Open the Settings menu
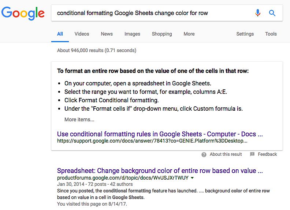 (245, 34)
